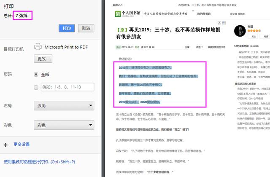Click the blue 打印 print button
The height and width of the screenshot is (177, 270).
[67, 28]
